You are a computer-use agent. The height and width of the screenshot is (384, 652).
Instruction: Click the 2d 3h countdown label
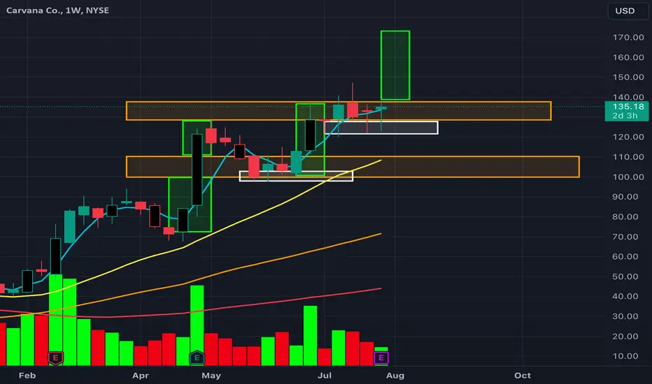pos(625,116)
